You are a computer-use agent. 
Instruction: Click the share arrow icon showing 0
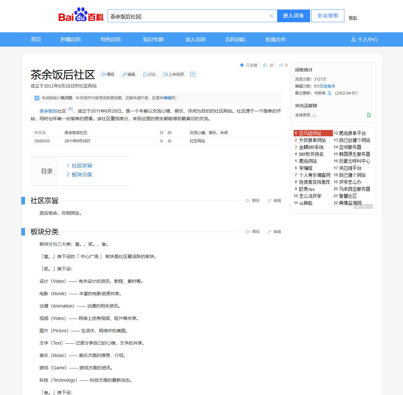click(x=281, y=65)
